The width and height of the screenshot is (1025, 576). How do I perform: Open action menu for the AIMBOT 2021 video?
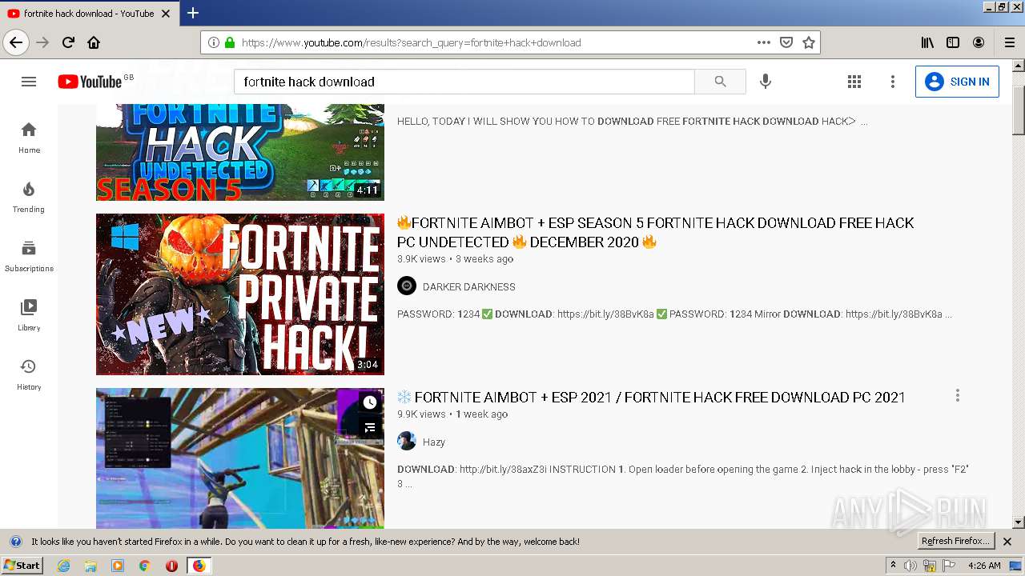[957, 395]
